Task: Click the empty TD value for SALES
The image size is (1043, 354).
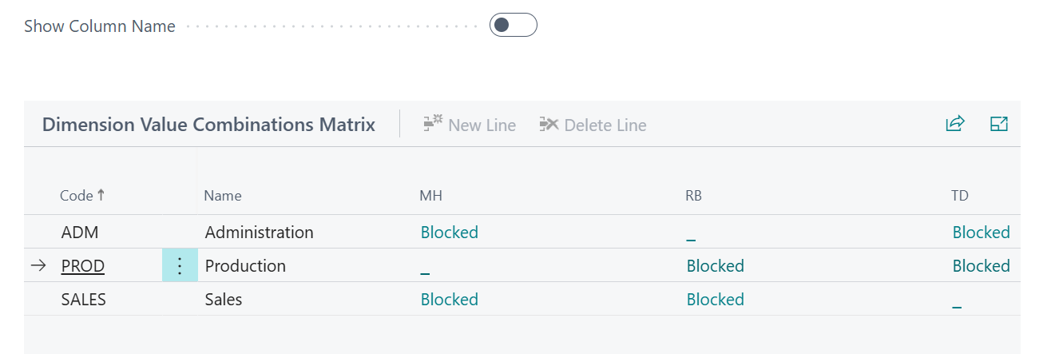Action: (957, 301)
